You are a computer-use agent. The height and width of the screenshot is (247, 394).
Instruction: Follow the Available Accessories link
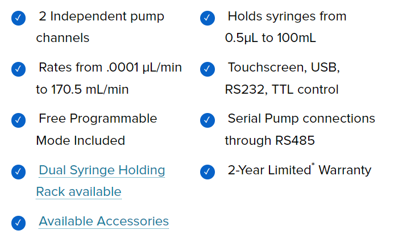coord(103,221)
